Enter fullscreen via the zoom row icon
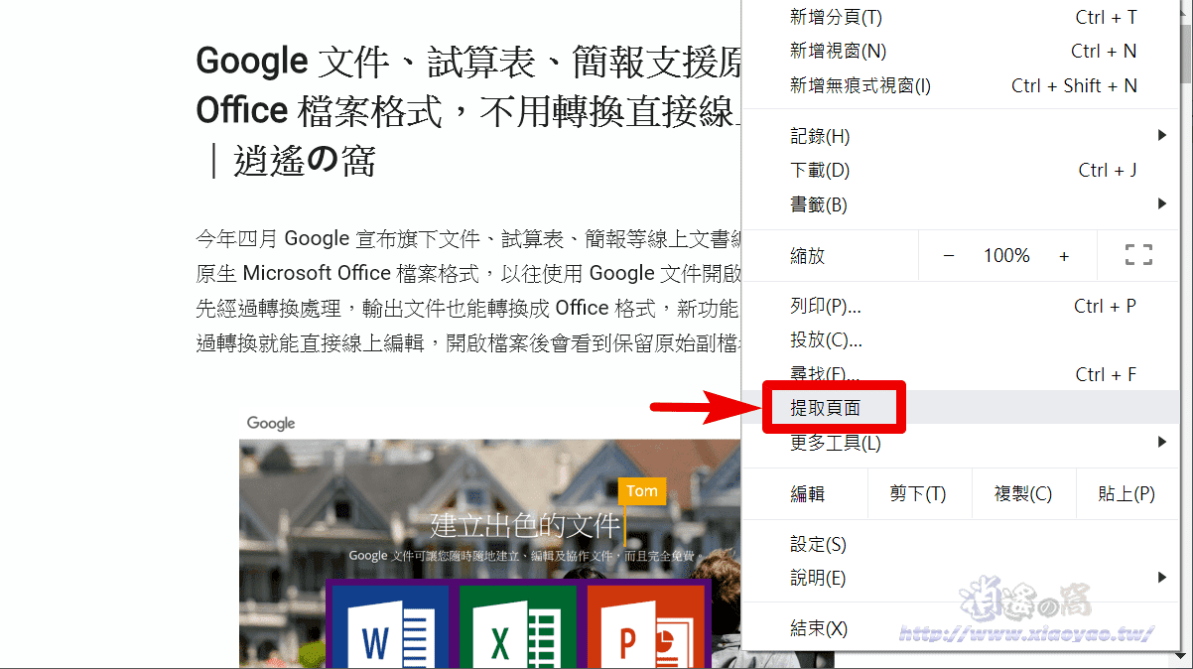The image size is (1193, 669). coord(1138,255)
